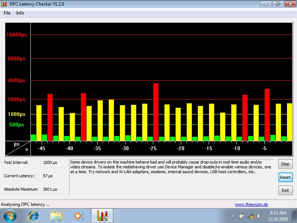The width and height of the screenshot is (297, 223).
Task: Click the date 11/8/2009 in the tray
Action: (x=278, y=219)
